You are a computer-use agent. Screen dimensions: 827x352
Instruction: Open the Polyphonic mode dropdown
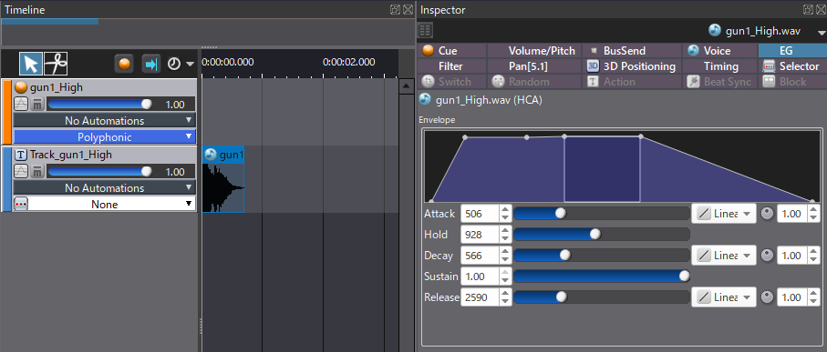pyautogui.click(x=105, y=136)
